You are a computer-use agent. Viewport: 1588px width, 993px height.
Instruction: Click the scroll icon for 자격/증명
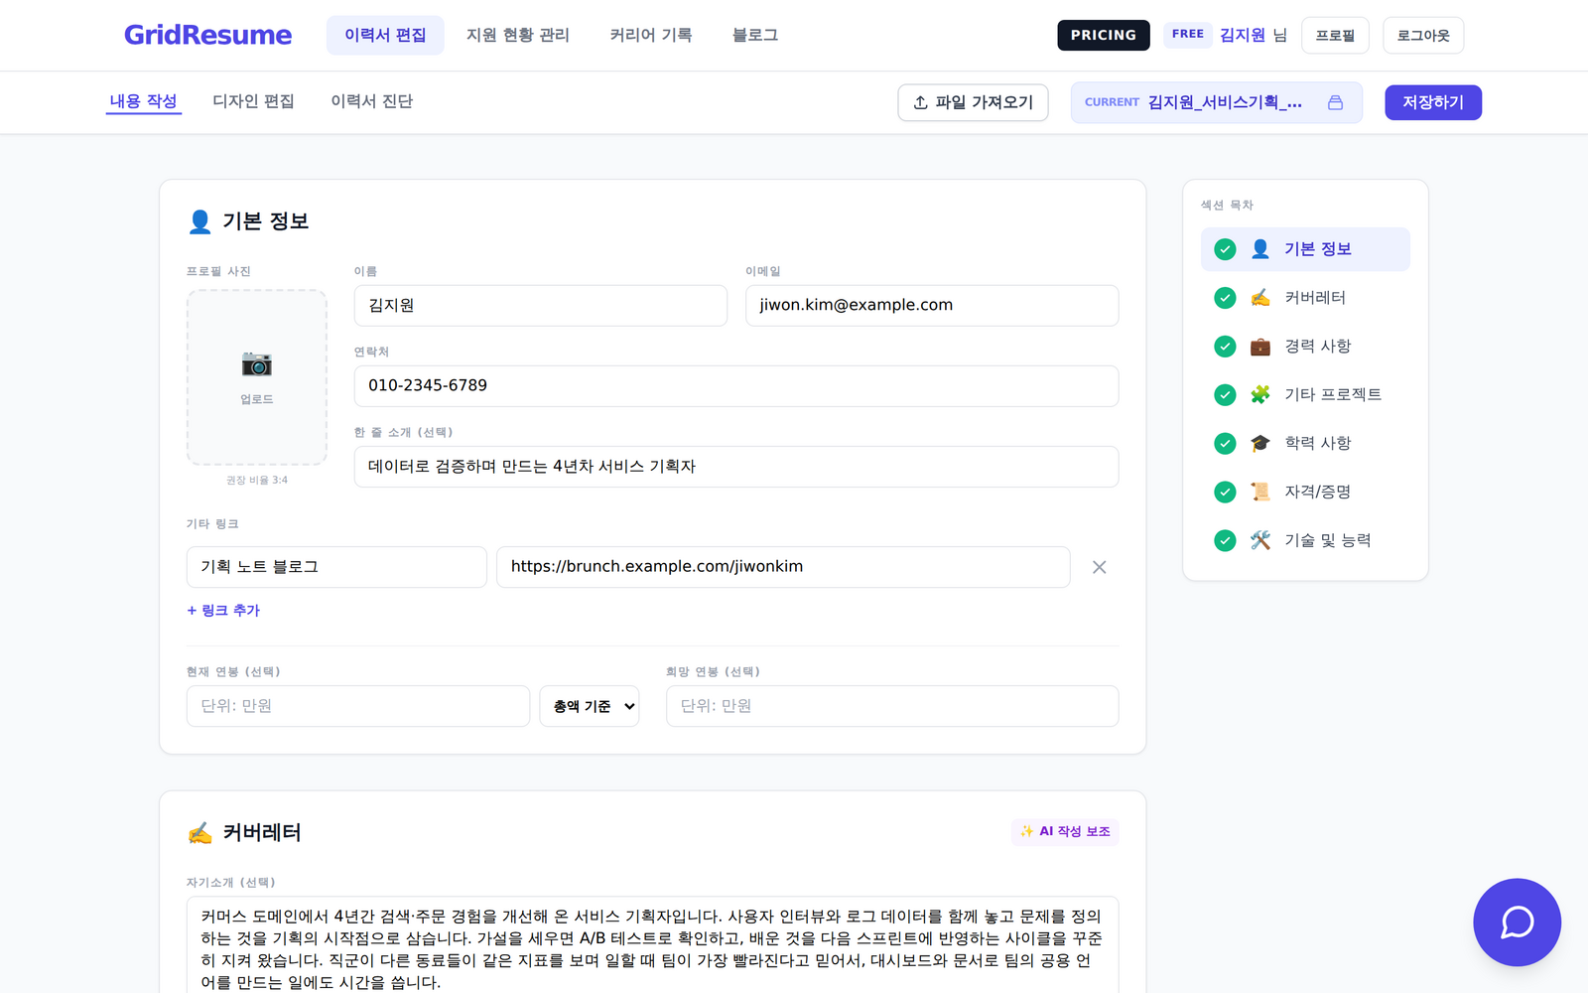(x=1260, y=493)
